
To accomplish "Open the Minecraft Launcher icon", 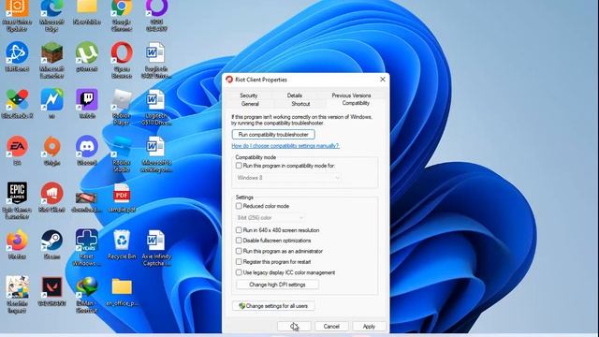I will click(x=52, y=53).
